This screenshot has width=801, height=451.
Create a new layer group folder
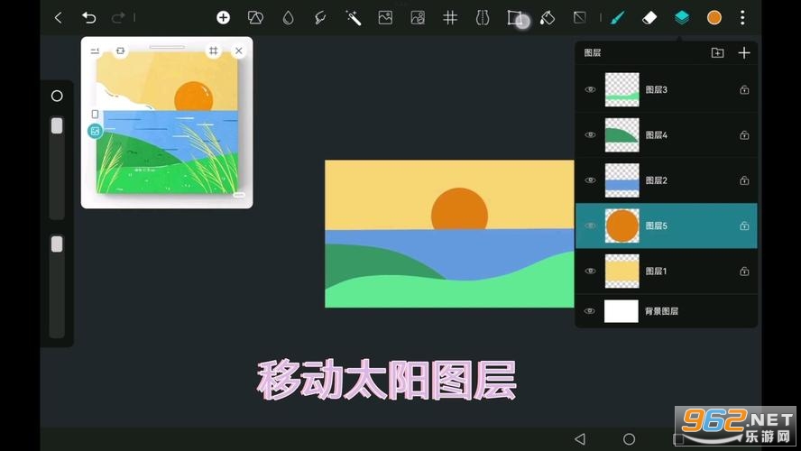click(x=717, y=52)
